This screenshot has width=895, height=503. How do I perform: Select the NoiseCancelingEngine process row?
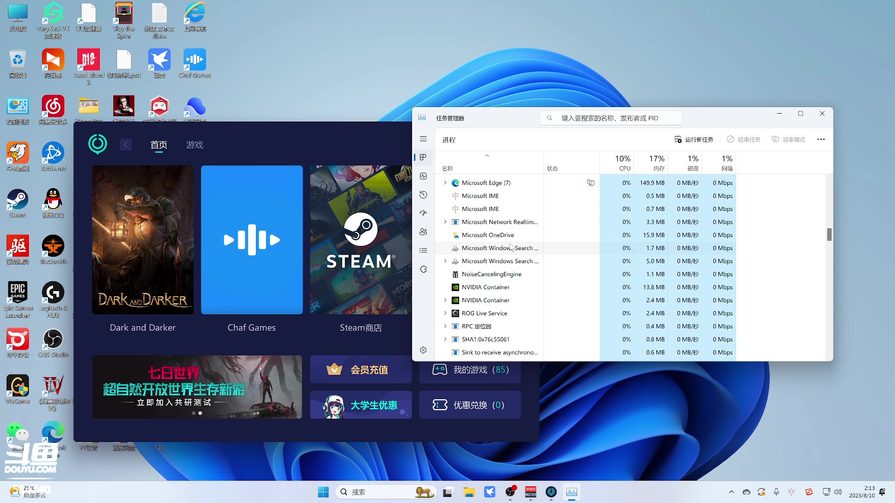click(585, 274)
